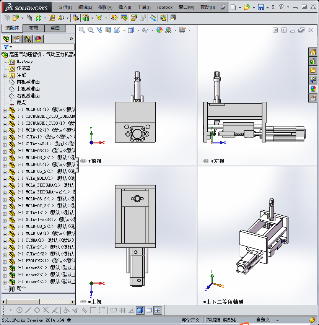Toggle grid display icon in bottom toolbar
Viewport: 319px width, 325px height.
pos(122,310)
